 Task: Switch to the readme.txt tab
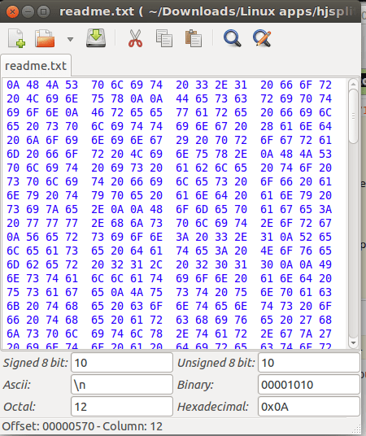click(x=36, y=66)
